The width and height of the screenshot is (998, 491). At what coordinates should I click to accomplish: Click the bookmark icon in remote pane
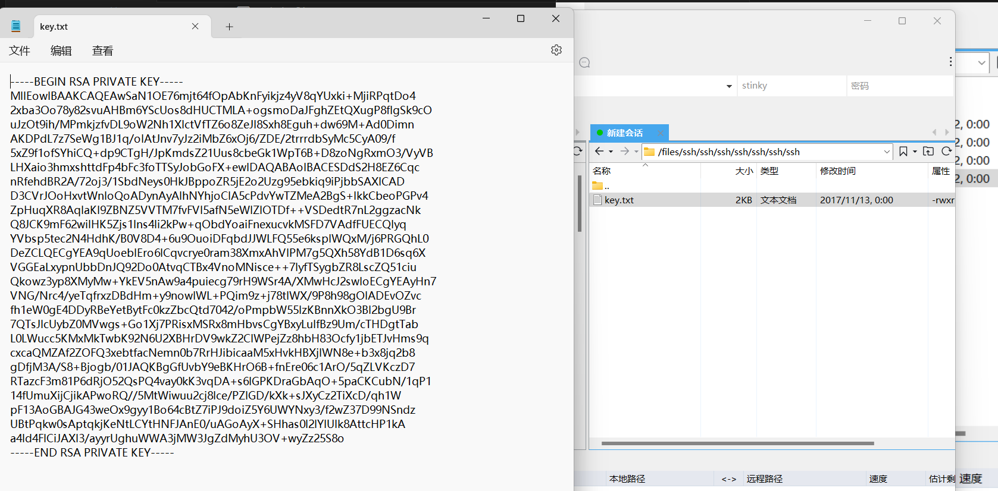[903, 152]
